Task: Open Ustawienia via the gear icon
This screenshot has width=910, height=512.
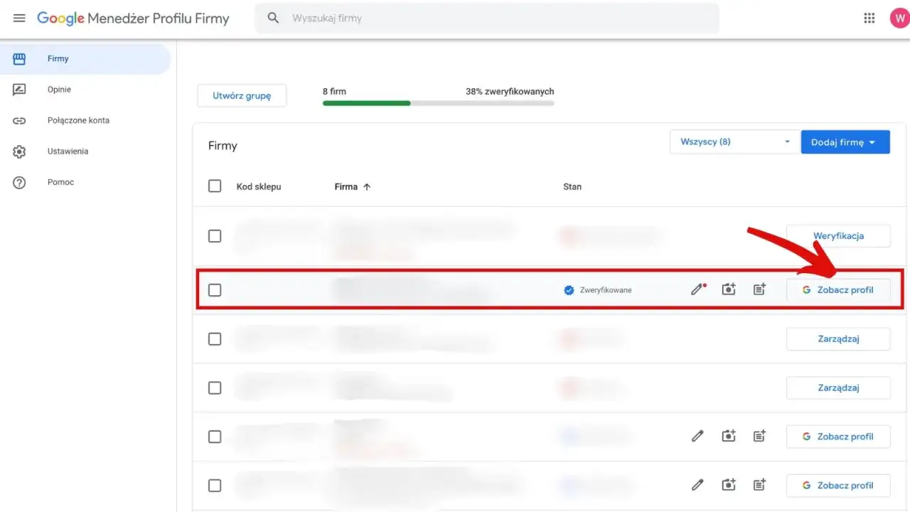Action: pyautogui.click(x=19, y=151)
